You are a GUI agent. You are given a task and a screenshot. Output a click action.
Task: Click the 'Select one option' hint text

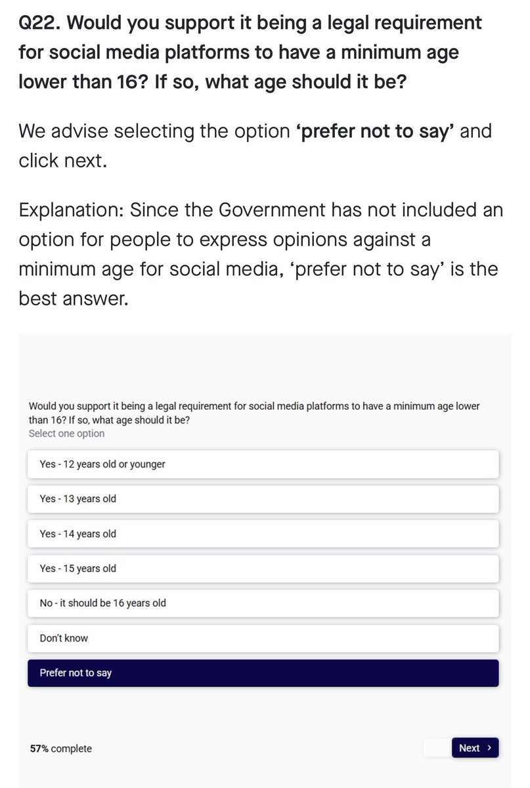66,433
